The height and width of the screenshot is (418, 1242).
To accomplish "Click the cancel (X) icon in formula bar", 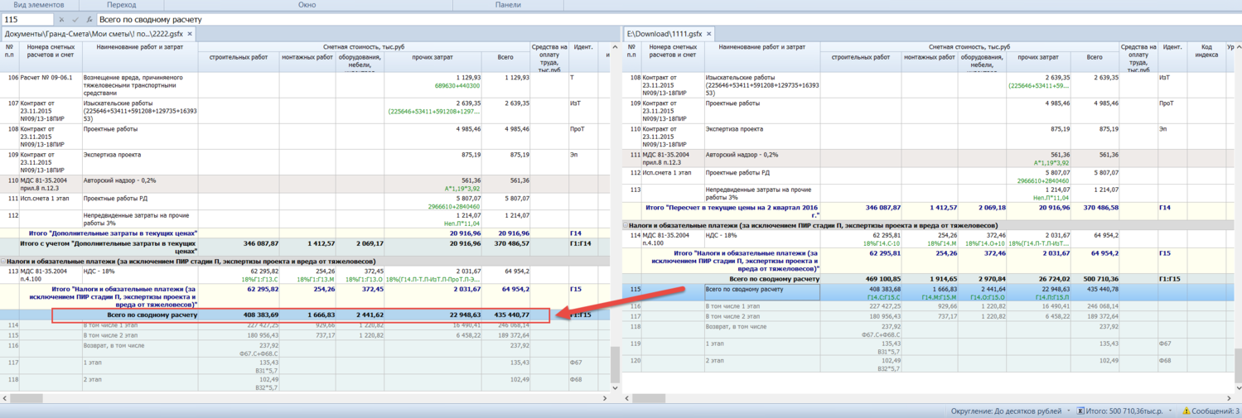I will 62,19.
